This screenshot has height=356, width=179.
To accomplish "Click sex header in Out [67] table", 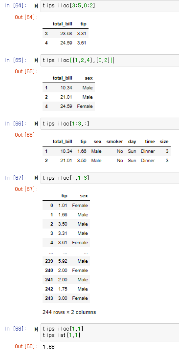I will pos(84,196).
